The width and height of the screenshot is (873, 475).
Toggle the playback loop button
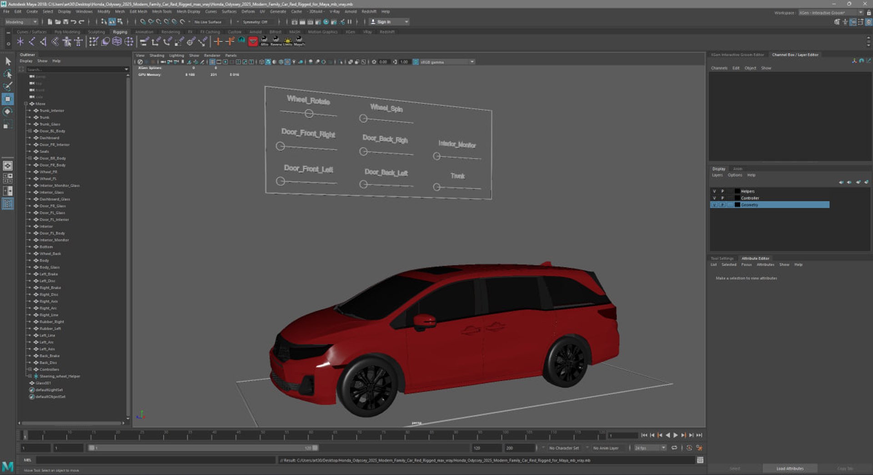[674, 448]
